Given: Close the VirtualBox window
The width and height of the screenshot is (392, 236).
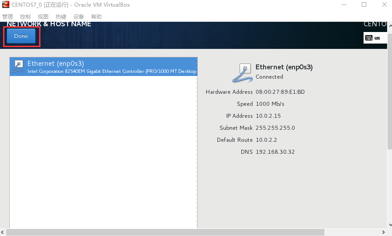Looking at the screenshot, I should point(384,4).
